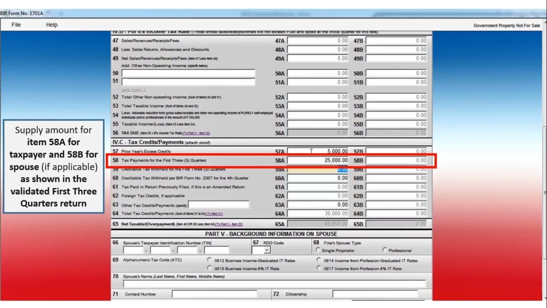Select Single Proprietor spouse type
Image resolution: width=547 pixels, height=308 pixels.
coord(318,250)
